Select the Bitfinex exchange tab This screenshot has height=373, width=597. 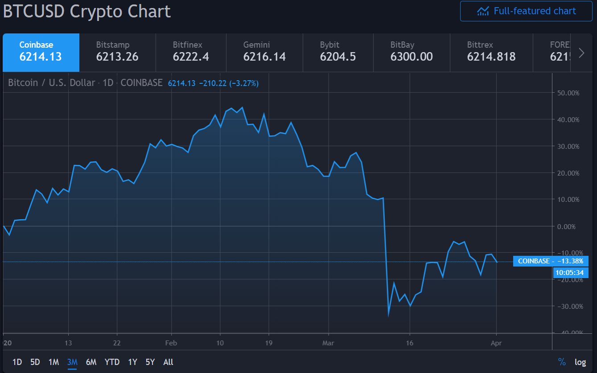[x=191, y=53]
